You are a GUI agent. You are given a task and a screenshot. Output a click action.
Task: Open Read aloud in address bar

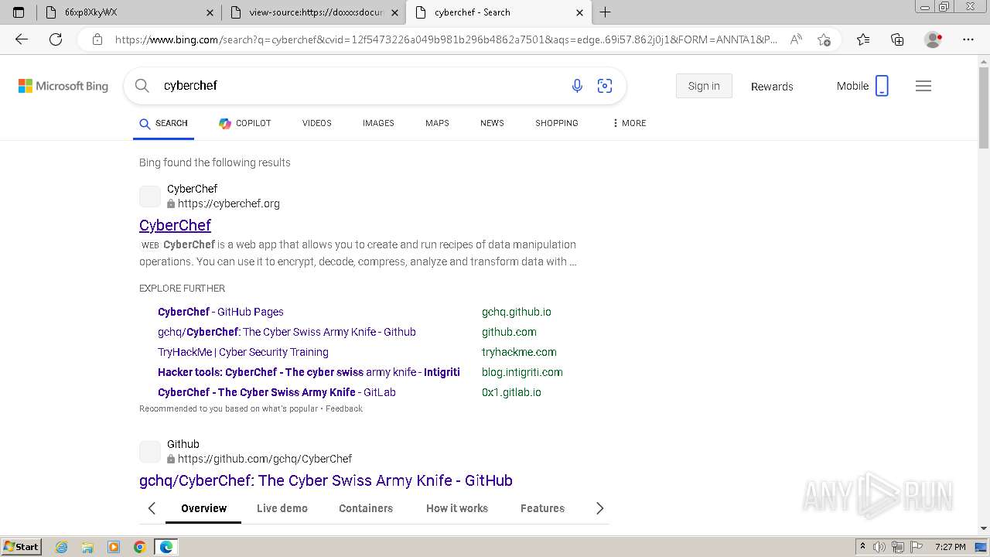coord(796,39)
